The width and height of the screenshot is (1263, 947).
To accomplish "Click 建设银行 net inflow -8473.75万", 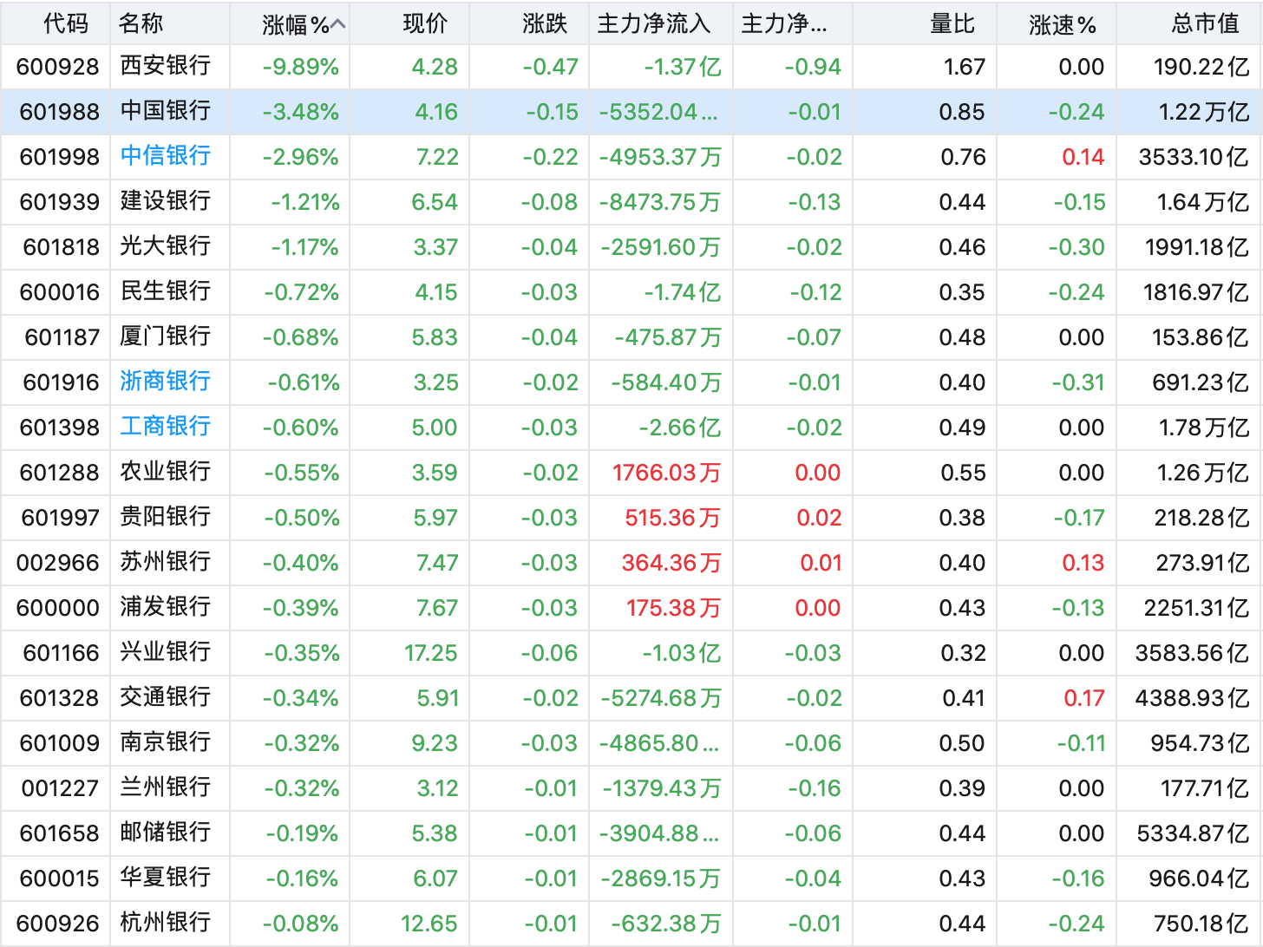I will click(660, 202).
